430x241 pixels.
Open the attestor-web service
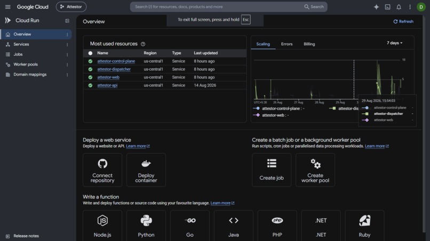[108, 77]
